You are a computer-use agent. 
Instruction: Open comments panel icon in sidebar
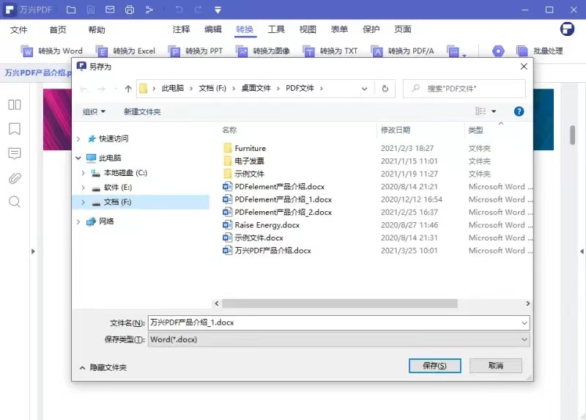[15, 153]
